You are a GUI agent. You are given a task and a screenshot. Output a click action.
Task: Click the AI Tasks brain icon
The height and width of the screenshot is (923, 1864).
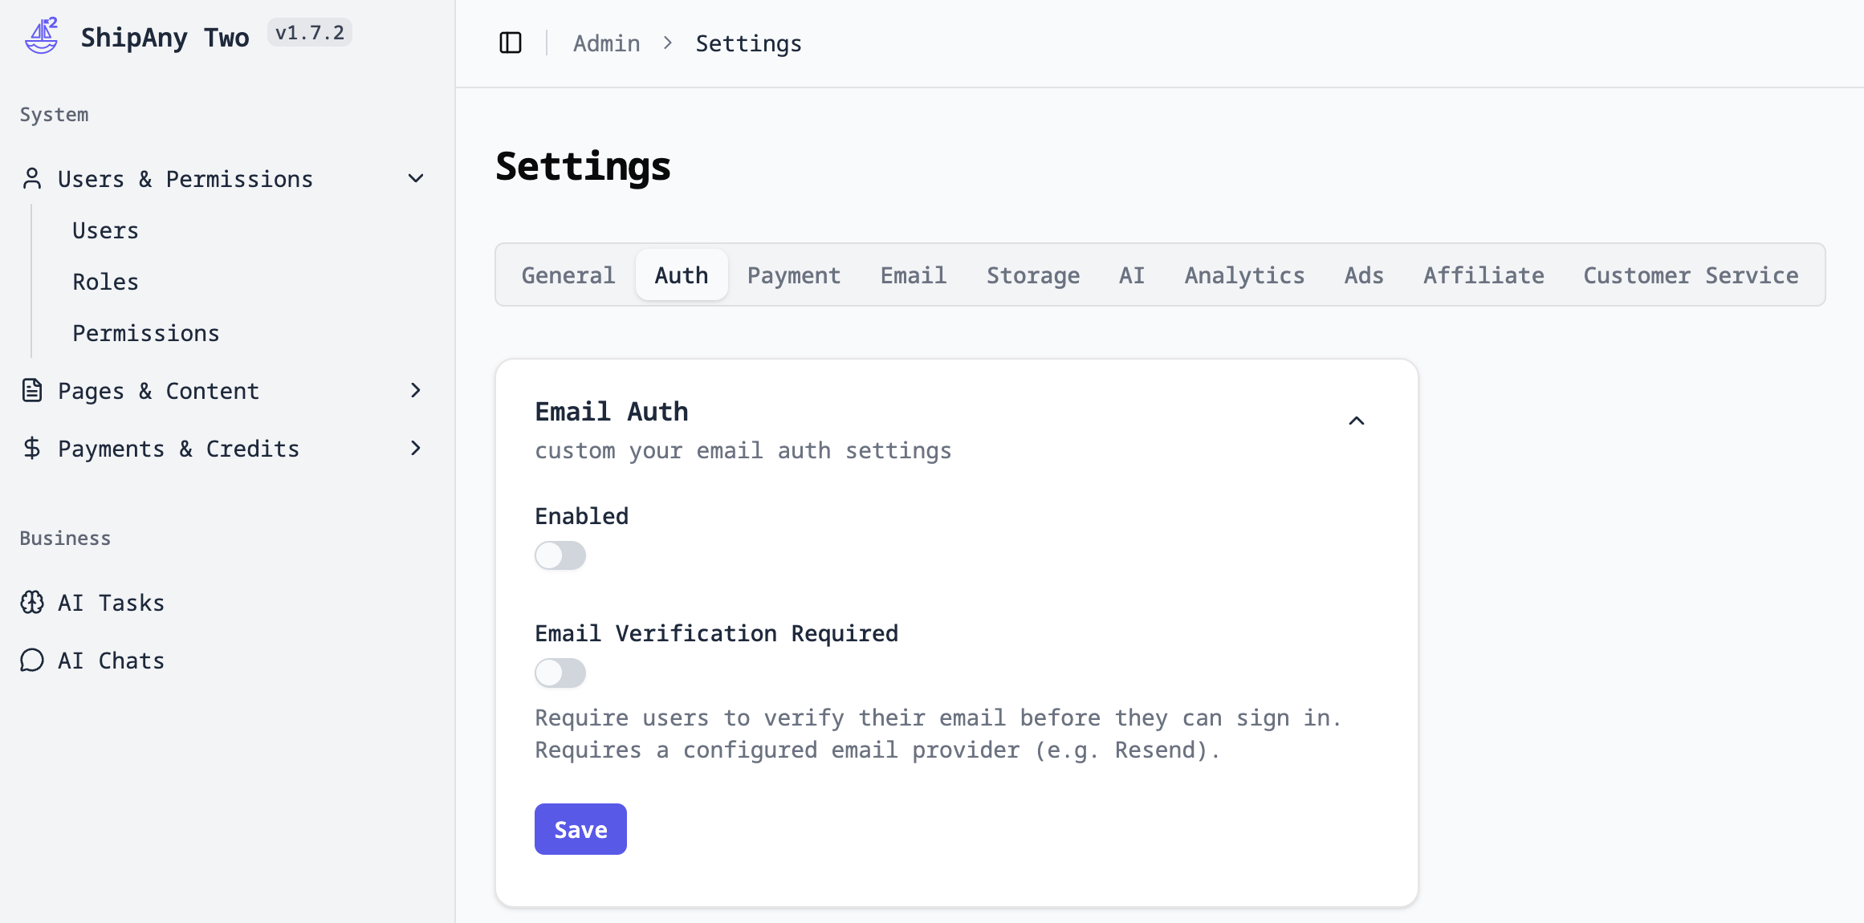[x=32, y=602]
